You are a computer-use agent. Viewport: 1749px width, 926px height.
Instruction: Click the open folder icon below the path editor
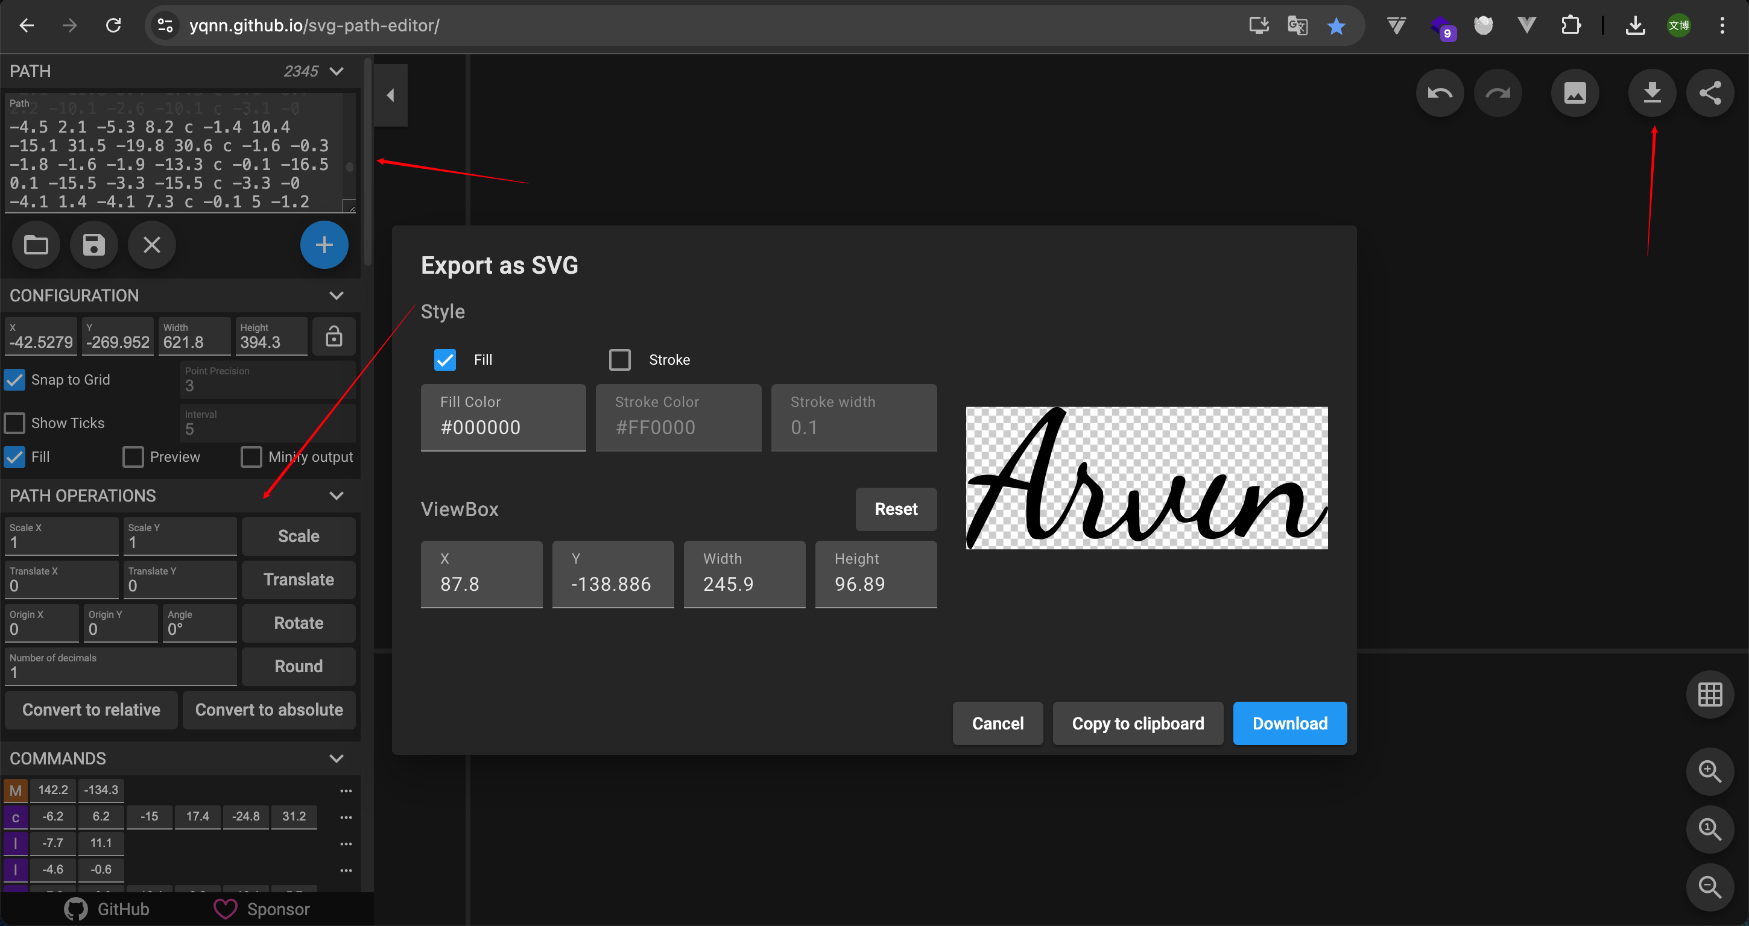(x=36, y=244)
